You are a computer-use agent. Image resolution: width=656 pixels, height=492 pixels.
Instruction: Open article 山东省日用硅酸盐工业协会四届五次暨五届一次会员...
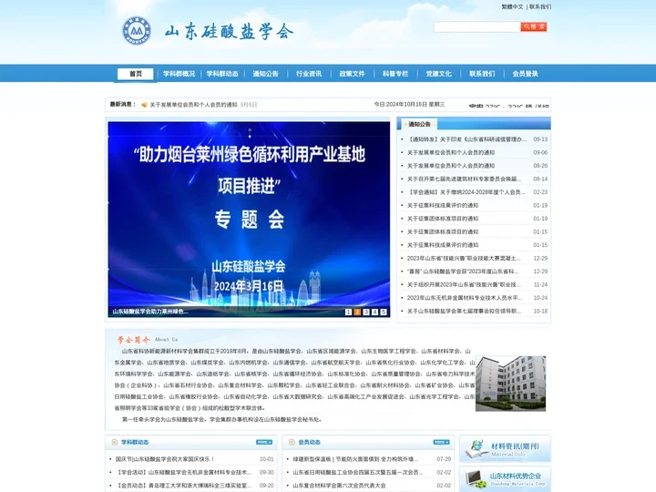(358, 472)
